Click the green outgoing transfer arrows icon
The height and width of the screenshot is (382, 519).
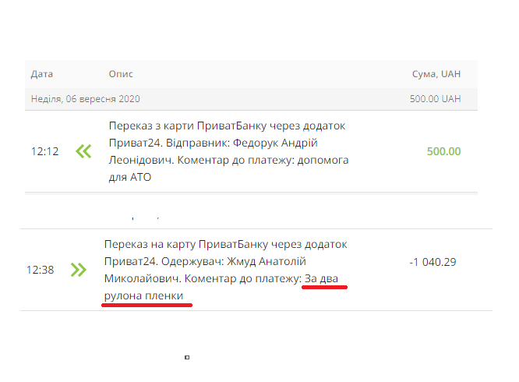click(79, 270)
